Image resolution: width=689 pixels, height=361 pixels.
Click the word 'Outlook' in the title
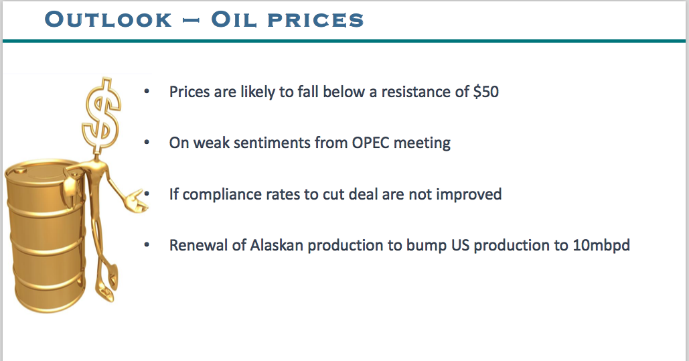click(x=108, y=19)
